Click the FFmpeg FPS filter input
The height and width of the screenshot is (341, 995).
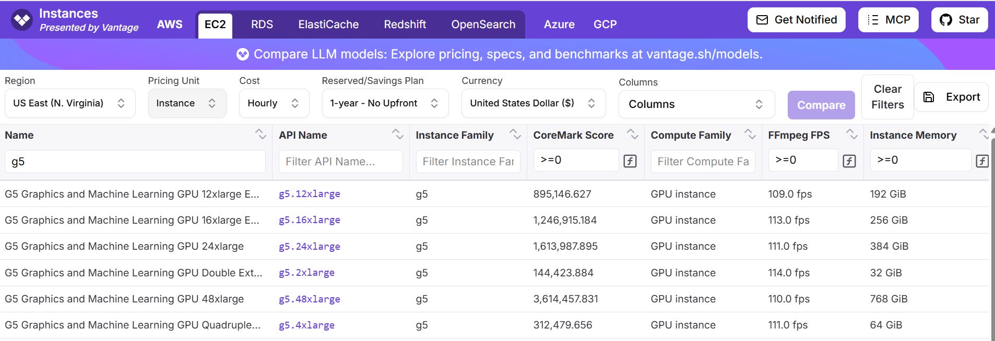803,160
